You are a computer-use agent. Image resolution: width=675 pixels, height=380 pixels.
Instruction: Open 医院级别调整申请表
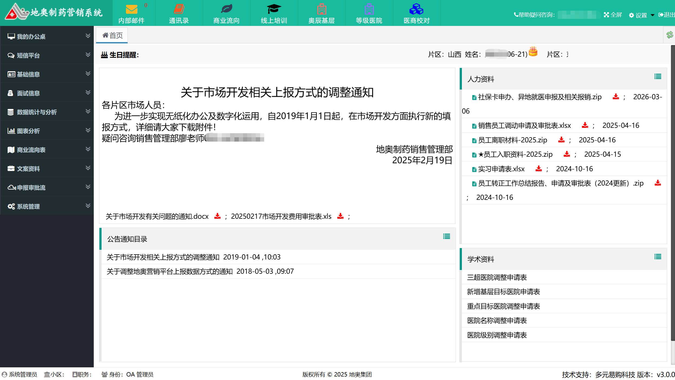pyautogui.click(x=497, y=335)
